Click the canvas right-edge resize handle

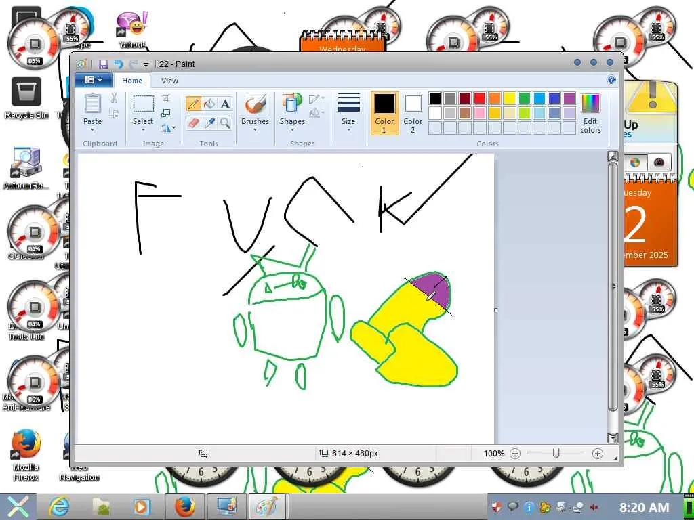pyautogui.click(x=495, y=309)
